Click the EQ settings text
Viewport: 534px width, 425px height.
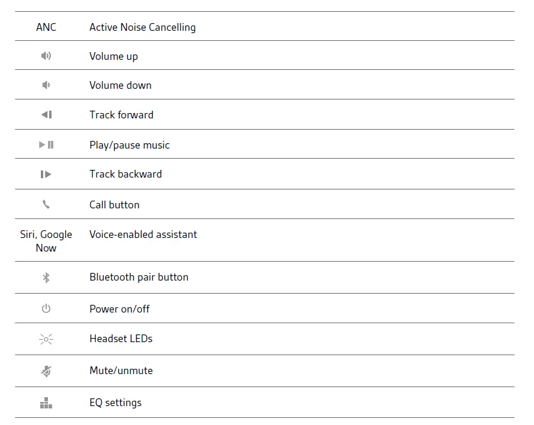tap(115, 403)
